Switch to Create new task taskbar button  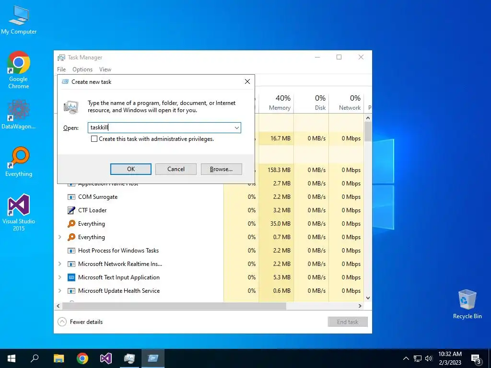click(153, 358)
